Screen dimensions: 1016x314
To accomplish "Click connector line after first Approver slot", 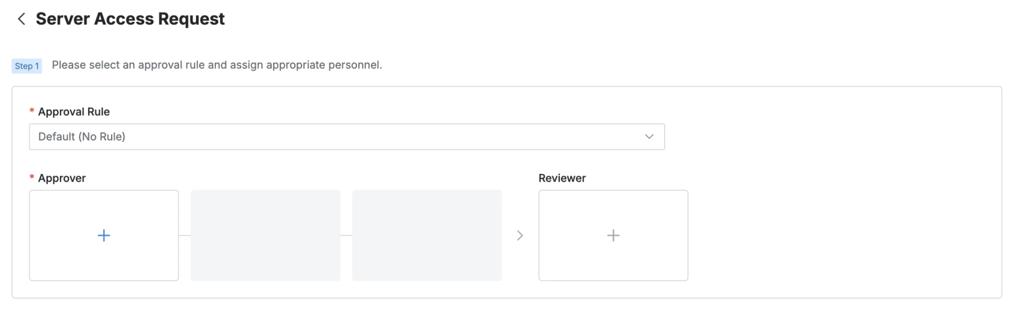I will tap(185, 235).
